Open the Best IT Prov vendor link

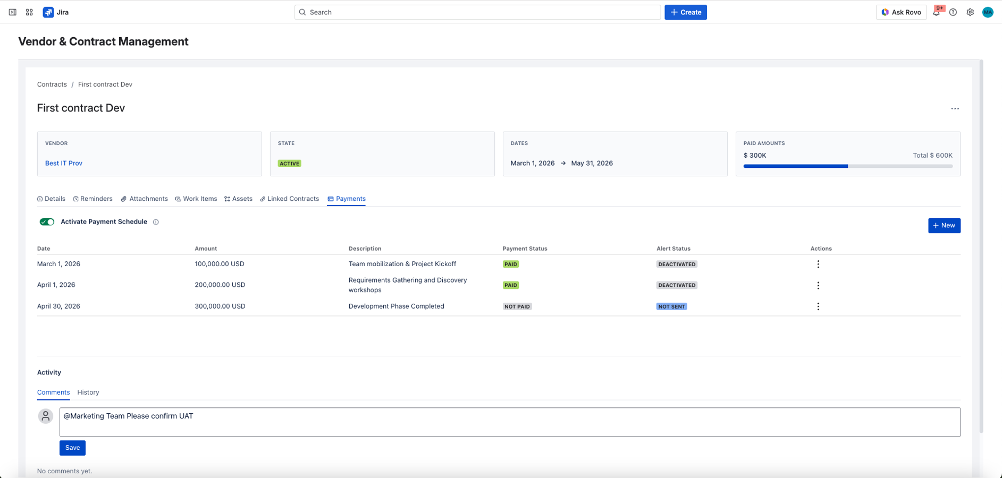[63, 163]
